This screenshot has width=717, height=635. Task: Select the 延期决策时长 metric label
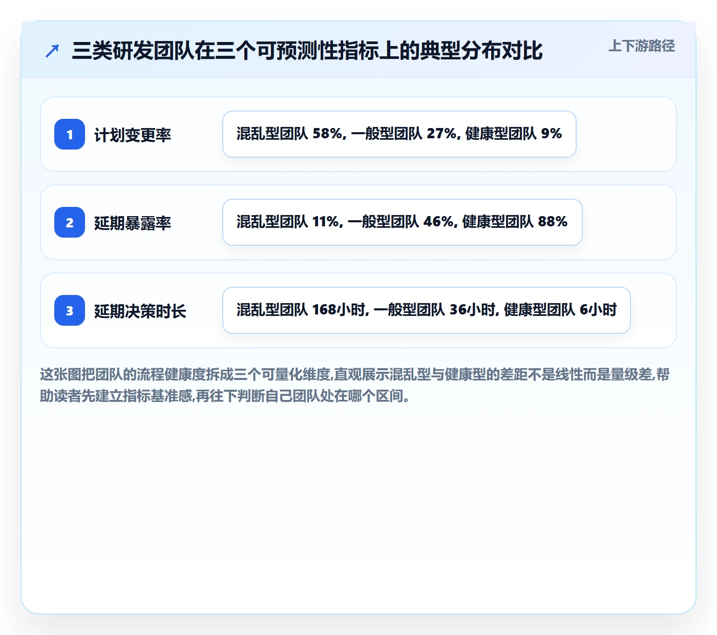coord(140,311)
